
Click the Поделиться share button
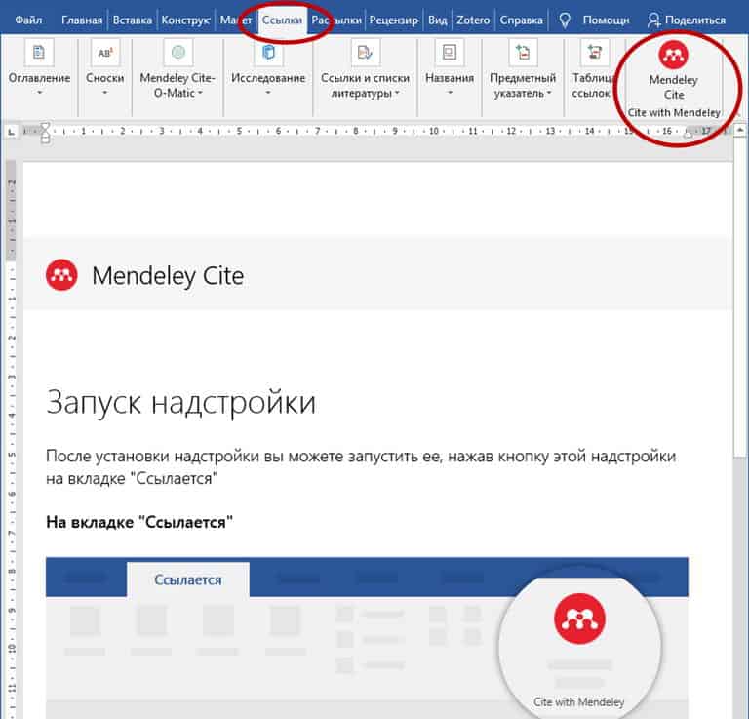tap(687, 20)
